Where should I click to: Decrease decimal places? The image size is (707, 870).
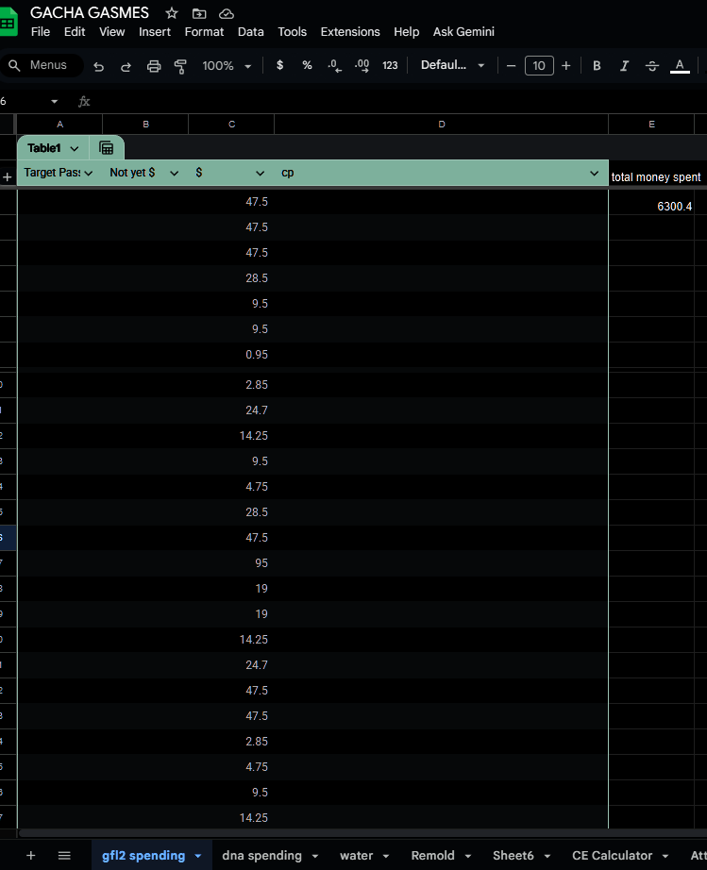click(334, 65)
